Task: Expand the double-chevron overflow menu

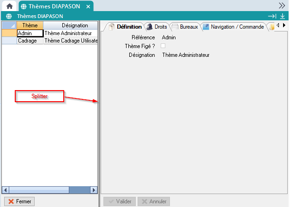Action: pyautogui.click(x=282, y=6)
